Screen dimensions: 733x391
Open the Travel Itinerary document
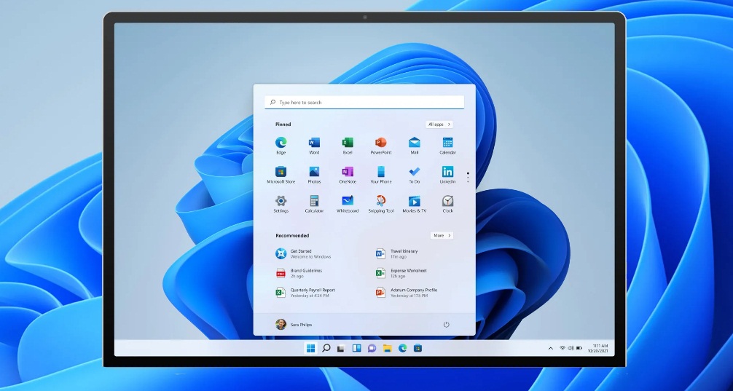coord(403,253)
